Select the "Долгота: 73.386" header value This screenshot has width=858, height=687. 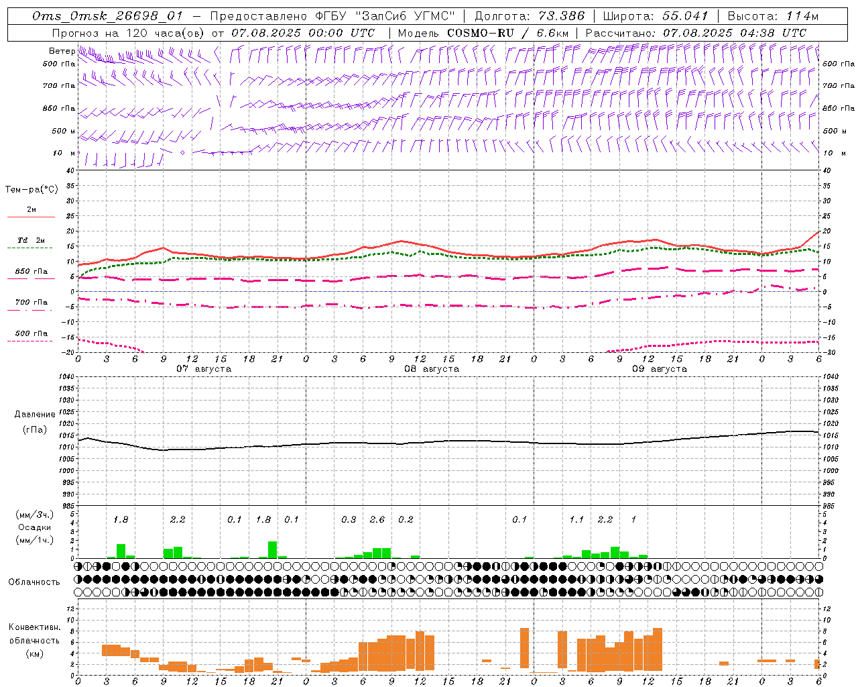point(530,16)
